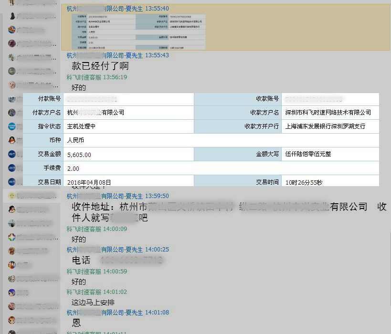This screenshot has height=334, width=391.
Task: Click the transaction date 2016年04月08日
Action: pyautogui.click(x=89, y=182)
